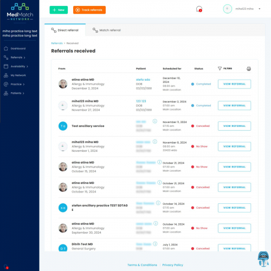Click the My Network people icon
271x271 pixels.
click(6, 75)
